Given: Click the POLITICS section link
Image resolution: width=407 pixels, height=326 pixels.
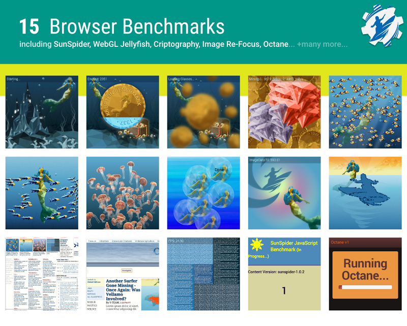Looking at the screenshot, I should click(x=92, y=306).
